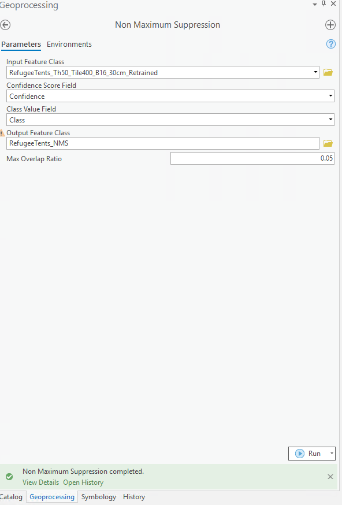342x505 pixels.
Task: Click the browse icon beside Output Feature Class
Action: coord(328,143)
